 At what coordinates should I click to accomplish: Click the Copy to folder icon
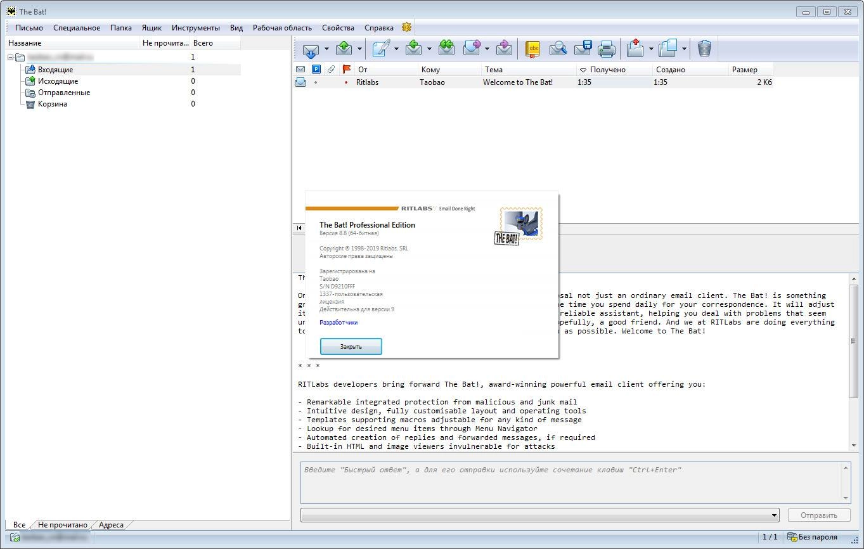(x=668, y=49)
